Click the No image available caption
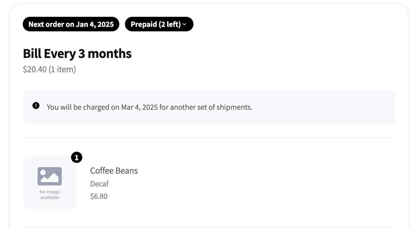 tap(50, 195)
